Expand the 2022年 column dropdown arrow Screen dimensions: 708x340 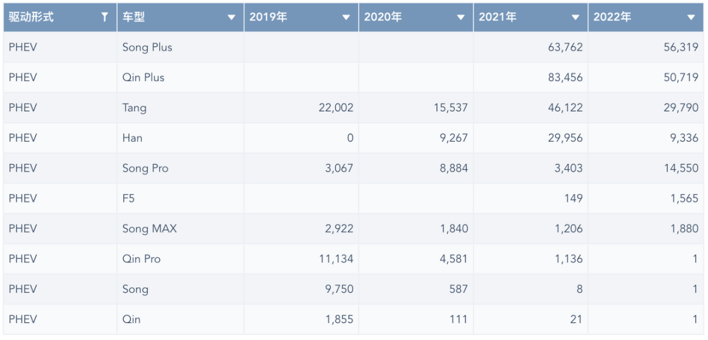pyautogui.click(x=691, y=18)
